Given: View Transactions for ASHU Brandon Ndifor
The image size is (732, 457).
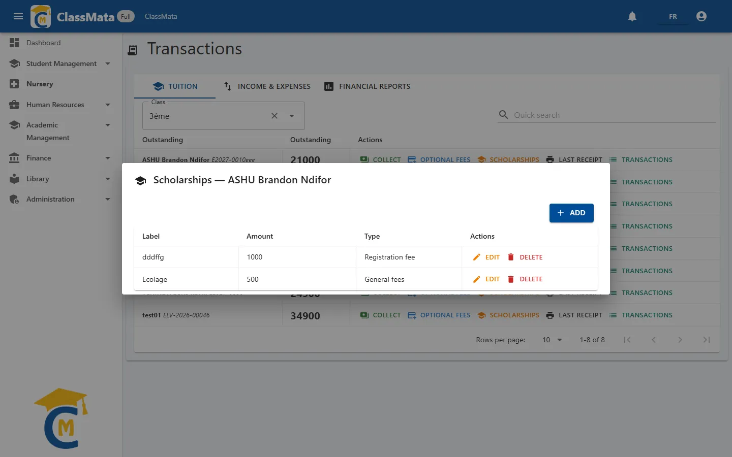Looking at the screenshot, I should click(640, 160).
